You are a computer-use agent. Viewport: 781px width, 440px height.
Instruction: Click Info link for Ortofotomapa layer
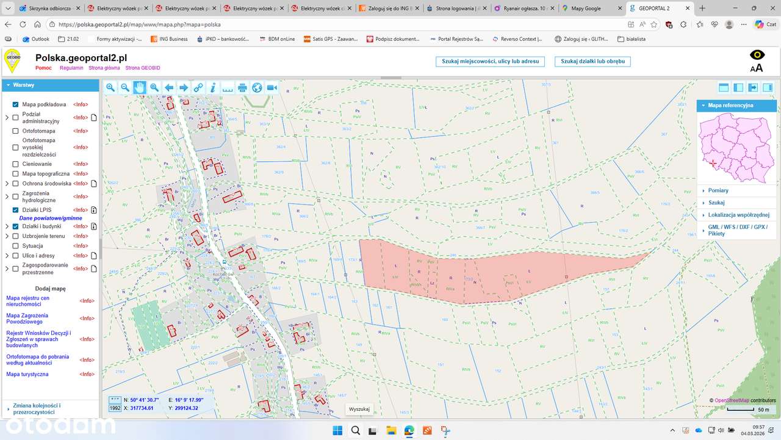(x=81, y=131)
